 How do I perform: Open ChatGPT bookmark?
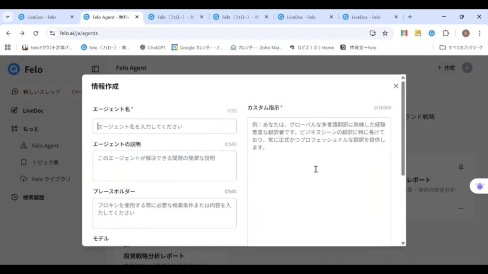coord(152,48)
